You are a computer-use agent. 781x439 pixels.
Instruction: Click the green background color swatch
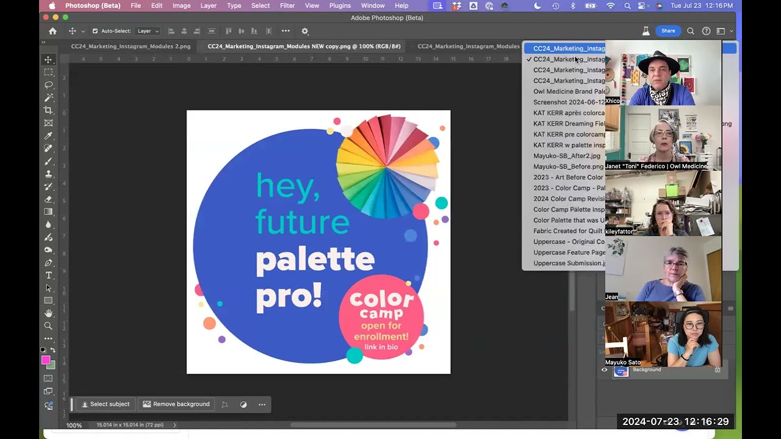[x=51, y=365]
